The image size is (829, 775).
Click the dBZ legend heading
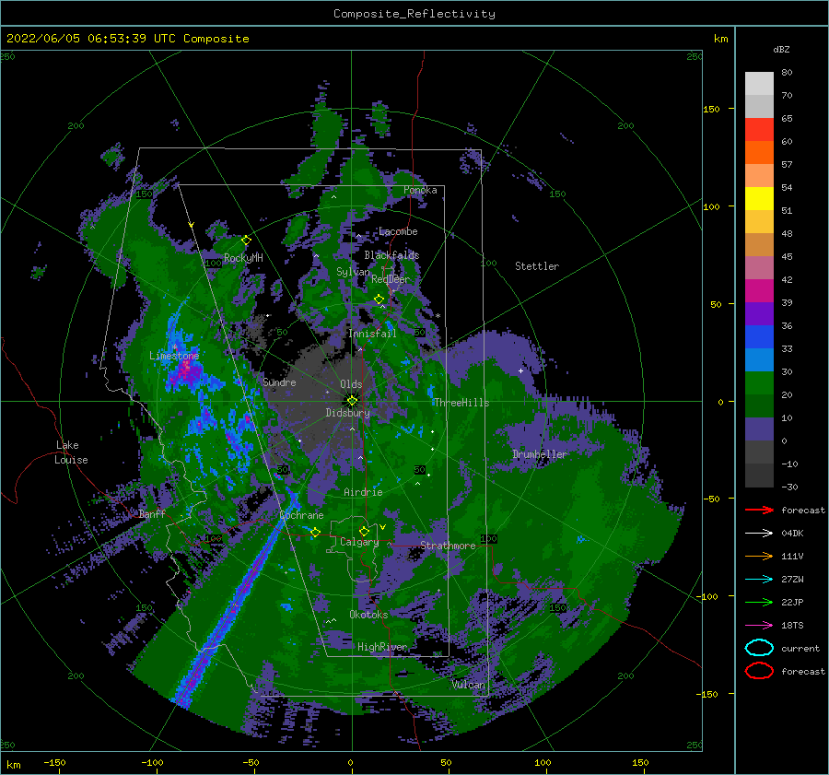(x=781, y=49)
